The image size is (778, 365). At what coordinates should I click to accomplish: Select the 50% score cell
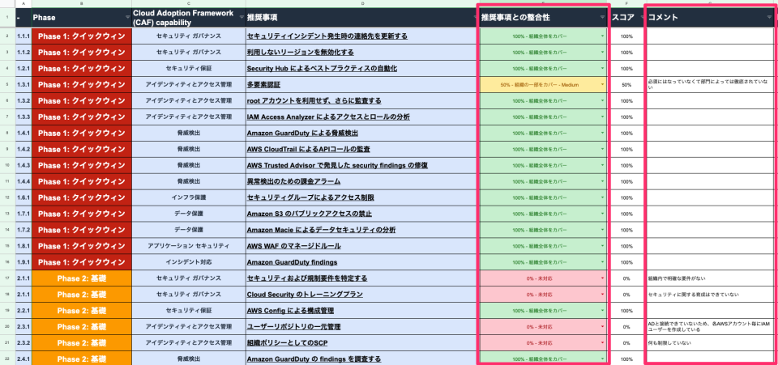click(626, 85)
